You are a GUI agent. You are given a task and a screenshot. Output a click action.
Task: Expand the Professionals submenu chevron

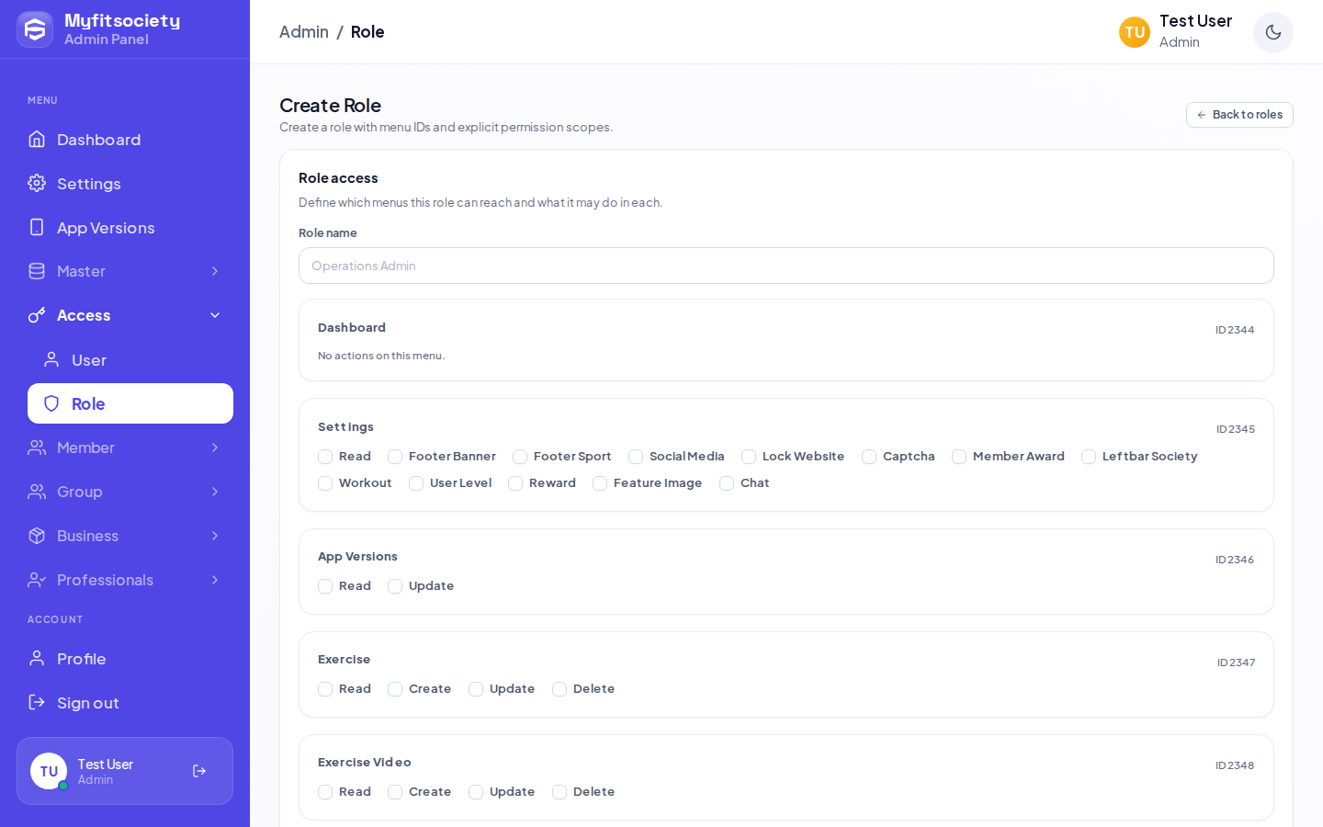215,580
